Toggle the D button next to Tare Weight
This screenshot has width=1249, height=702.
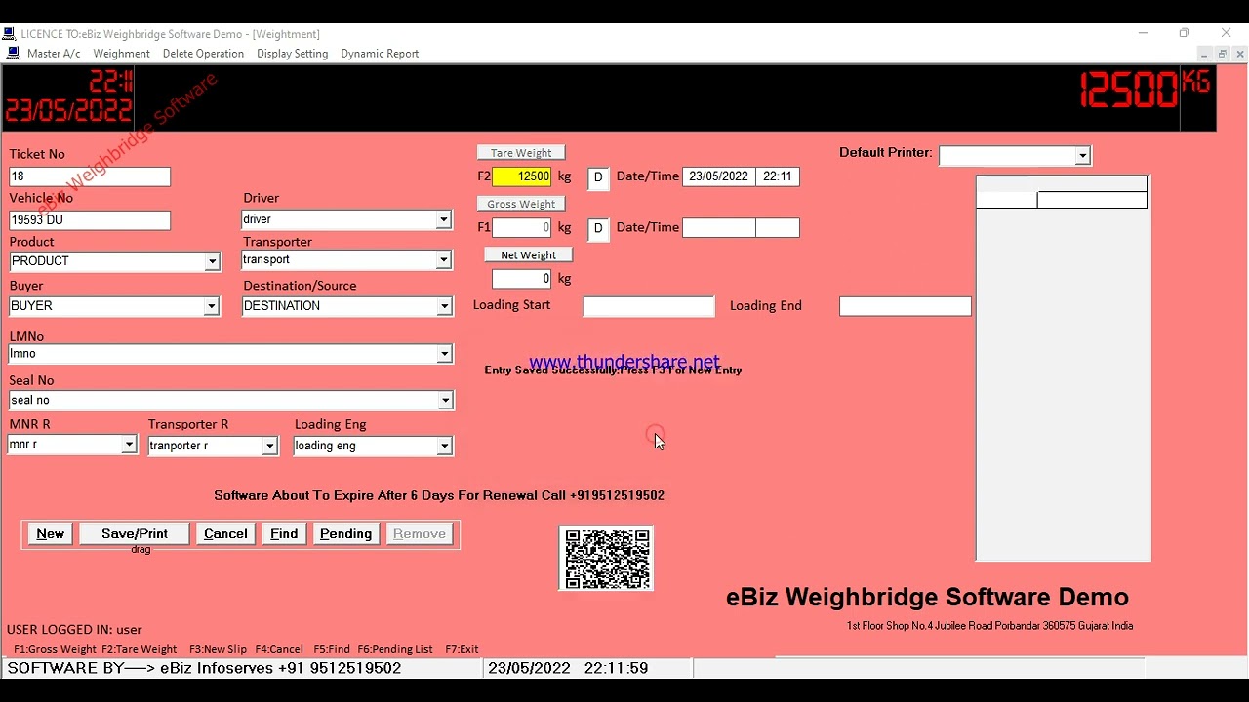(598, 177)
